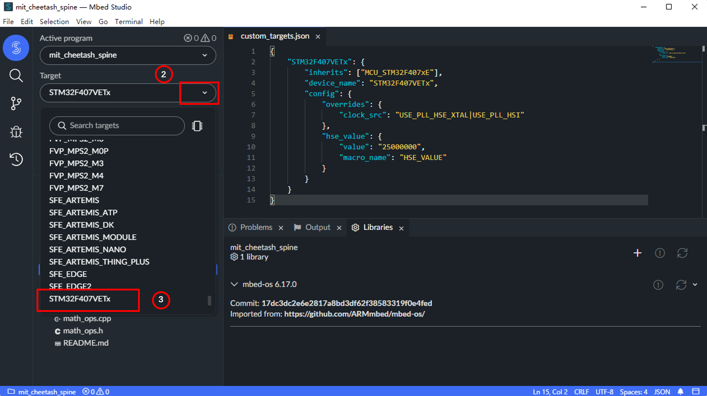Click the refresh libraries icon for mit_cheetash_spine
The image size is (707, 396).
point(682,253)
